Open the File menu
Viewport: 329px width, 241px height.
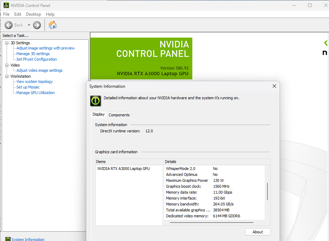pyautogui.click(x=6, y=14)
